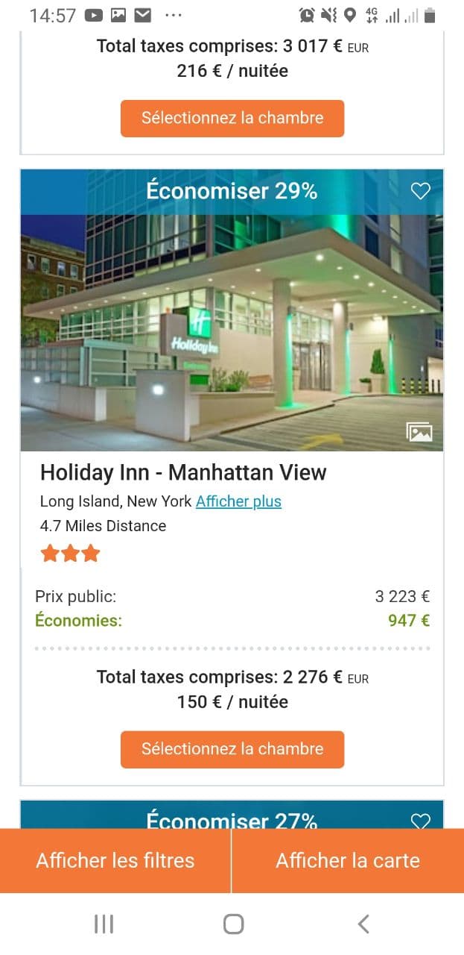Open the Holiday Inn photo gallery icon
This screenshot has width=464, height=955.
pos(419,432)
